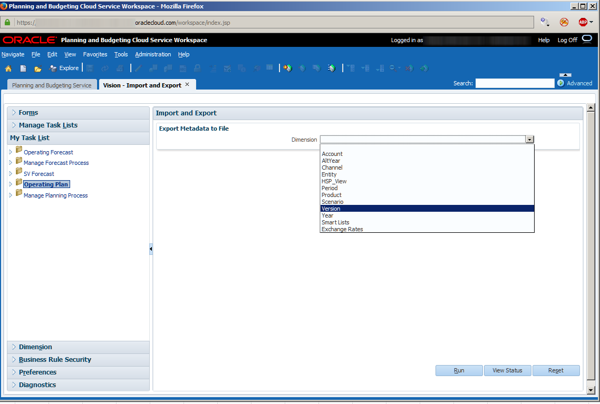The height and width of the screenshot is (404, 600).
Task: Select Scenario in the Dimension list
Action: (x=427, y=202)
